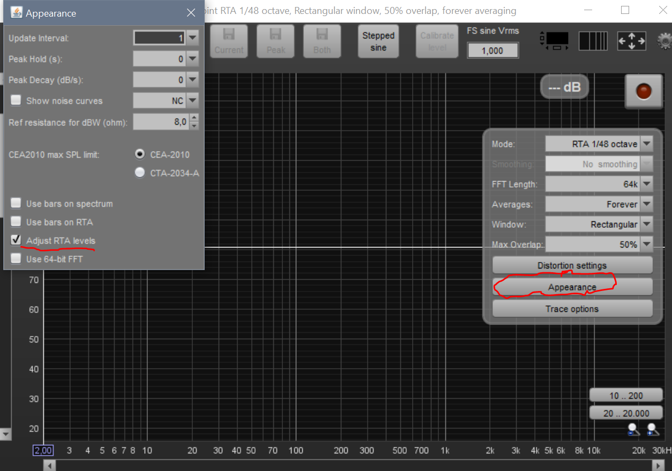Click the Calibrate level button

click(437, 41)
